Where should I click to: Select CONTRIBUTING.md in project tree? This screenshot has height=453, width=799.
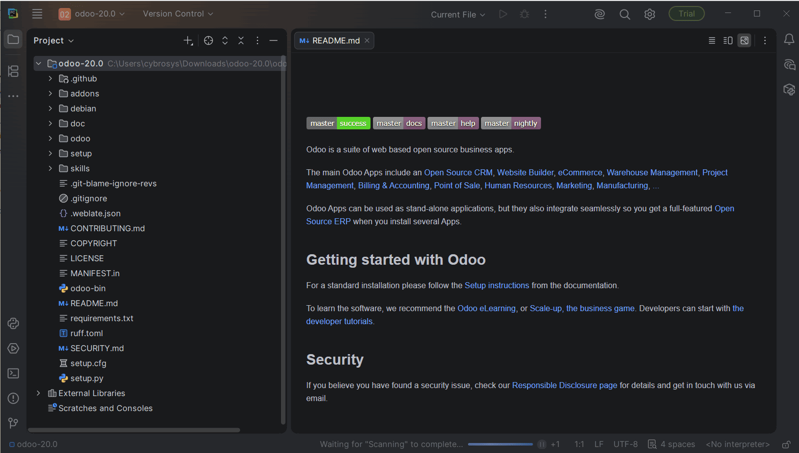point(107,228)
